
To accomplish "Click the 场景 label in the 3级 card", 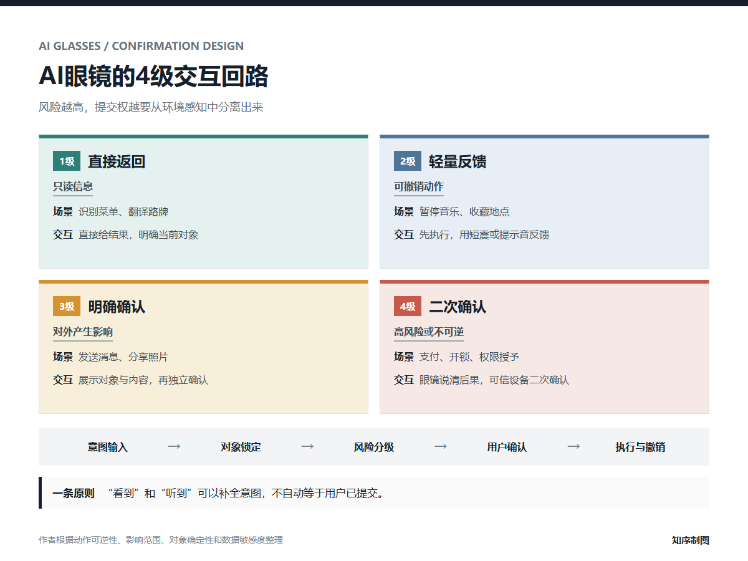I will click(63, 357).
